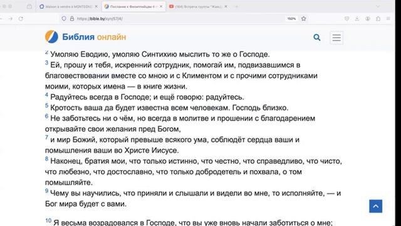
Task: Reload the page with the refresh icon
Action: [21, 18]
